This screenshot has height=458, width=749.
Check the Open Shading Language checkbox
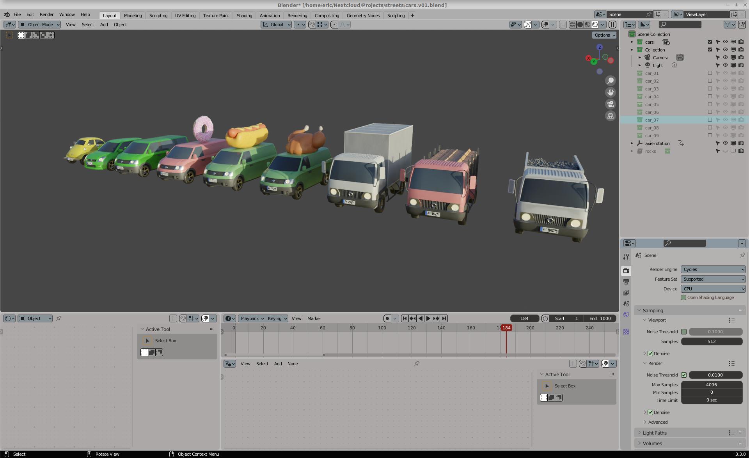[x=683, y=297]
